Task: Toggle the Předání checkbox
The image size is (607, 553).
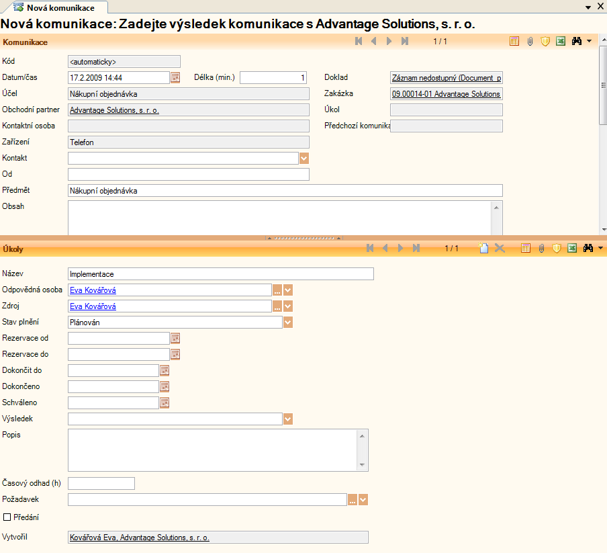Action: (x=7, y=517)
